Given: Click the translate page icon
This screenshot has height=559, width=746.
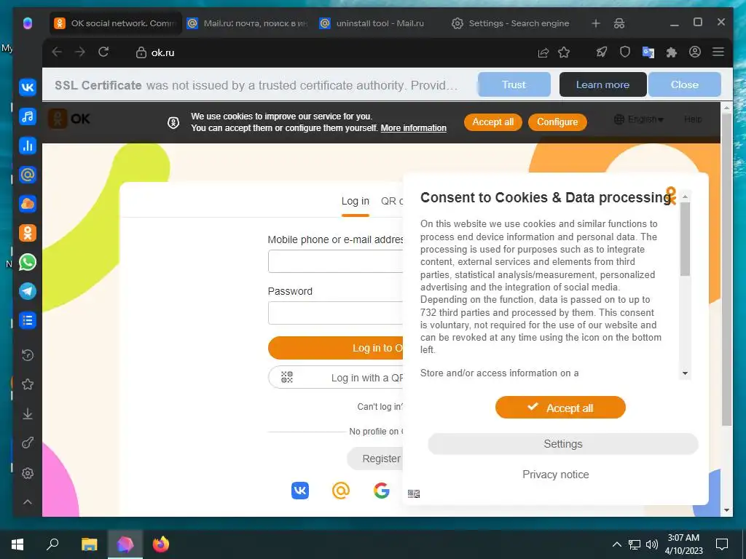Looking at the screenshot, I should click(648, 52).
